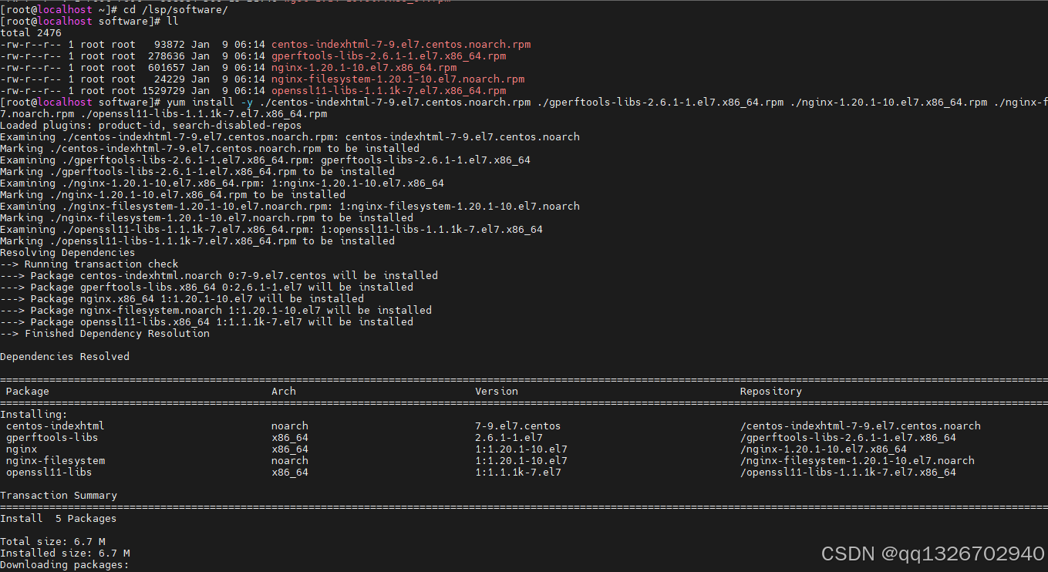Viewport: 1048px width, 572px height.
Task: Click version '2.6.1-1.el7' in table
Action: pos(509,437)
